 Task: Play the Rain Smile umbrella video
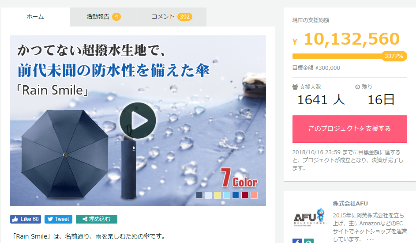click(138, 120)
